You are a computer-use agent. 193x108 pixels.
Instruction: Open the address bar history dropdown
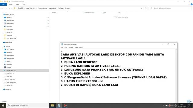pos(142,8)
